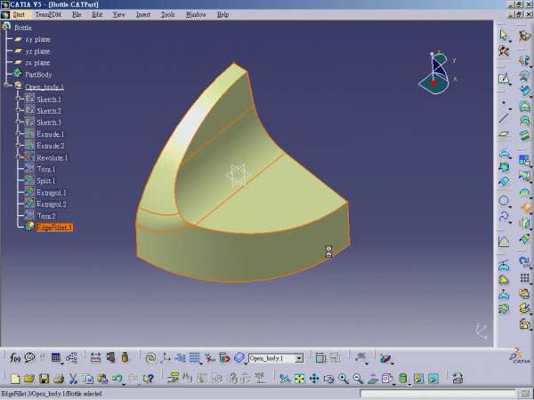Image resolution: width=534 pixels, height=400 pixels.
Task: Select the Circle creation tool
Action: coord(504,200)
